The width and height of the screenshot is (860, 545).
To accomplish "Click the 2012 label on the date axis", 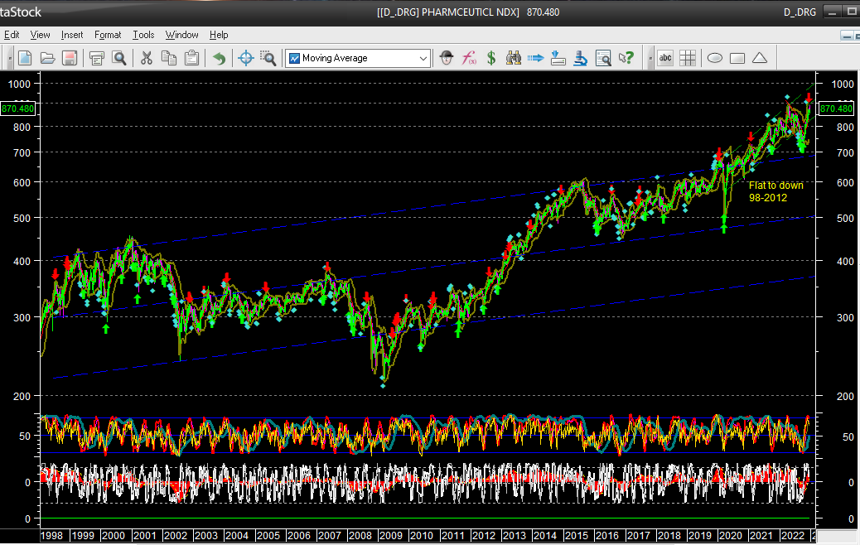I will point(484,536).
